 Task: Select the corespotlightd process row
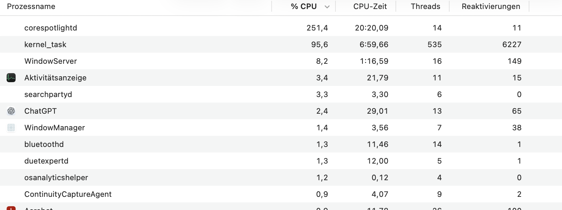tap(51, 28)
